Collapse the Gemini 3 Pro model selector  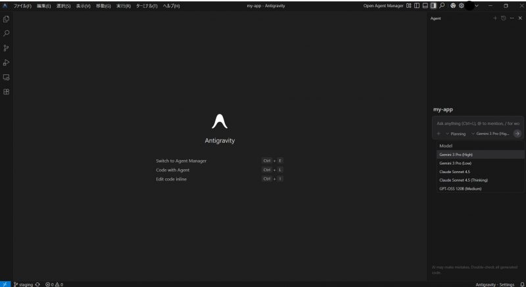click(x=491, y=134)
